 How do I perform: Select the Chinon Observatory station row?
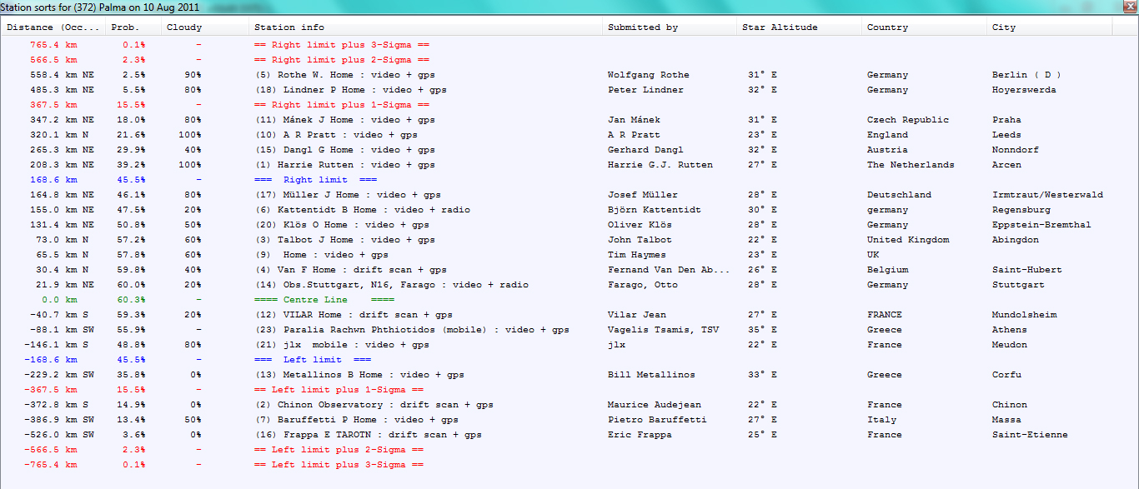(x=557, y=405)
